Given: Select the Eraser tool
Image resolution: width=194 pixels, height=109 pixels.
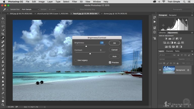Looking at the screenshot, I should pyautogui.click(x=3, y=69).
